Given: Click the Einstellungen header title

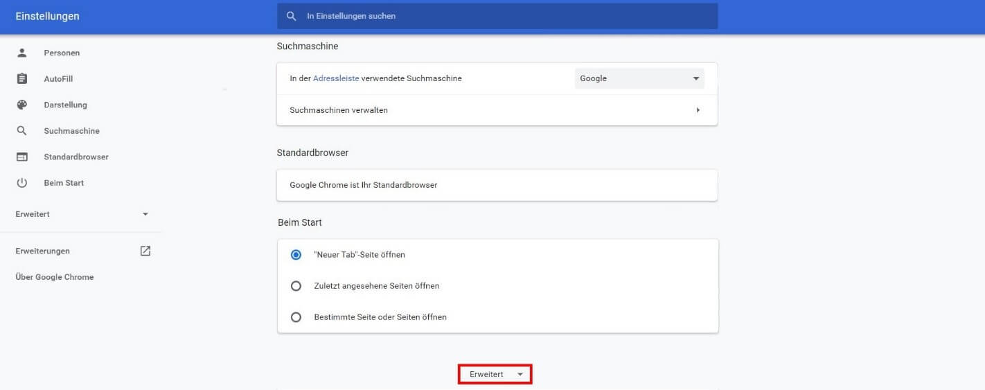Looking at the screenshot, I should pos(47,16).
